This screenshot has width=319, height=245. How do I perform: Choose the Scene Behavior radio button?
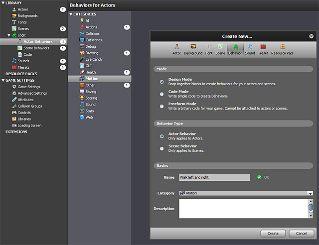161,148
